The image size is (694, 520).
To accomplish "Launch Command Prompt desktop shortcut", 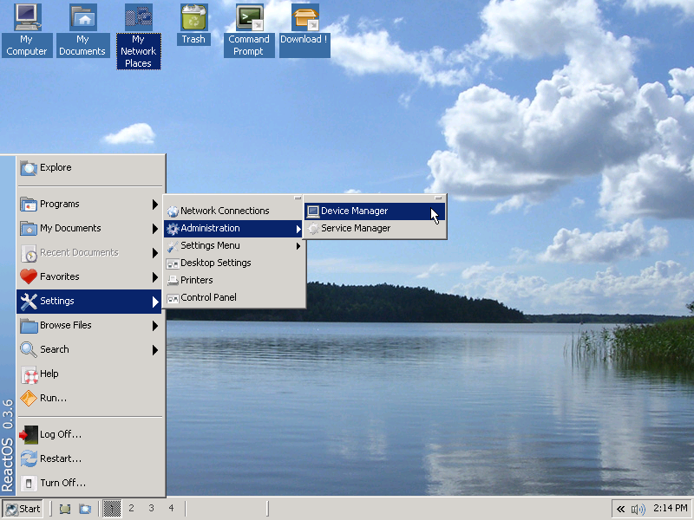I will [x=249, y=29].
